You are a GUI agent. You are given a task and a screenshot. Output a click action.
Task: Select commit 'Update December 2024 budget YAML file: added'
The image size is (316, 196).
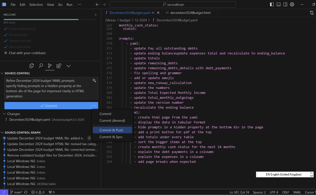[x=46, y=138]
